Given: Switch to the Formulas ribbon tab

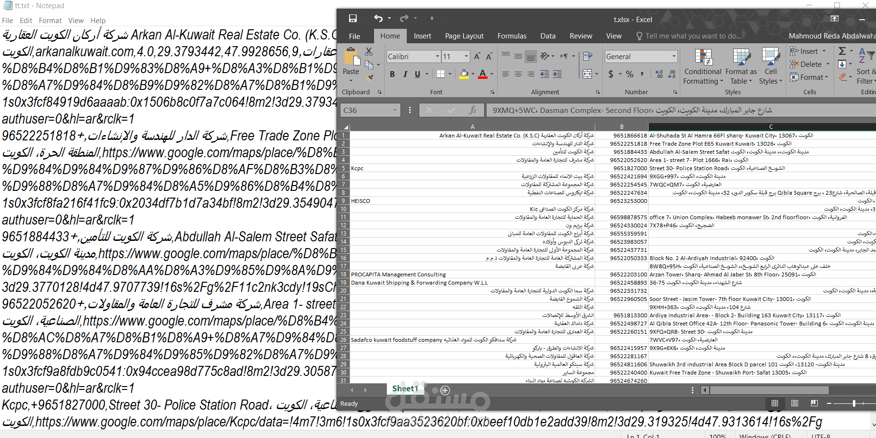Looking at the screenshot, I should [x=512, y=36].
